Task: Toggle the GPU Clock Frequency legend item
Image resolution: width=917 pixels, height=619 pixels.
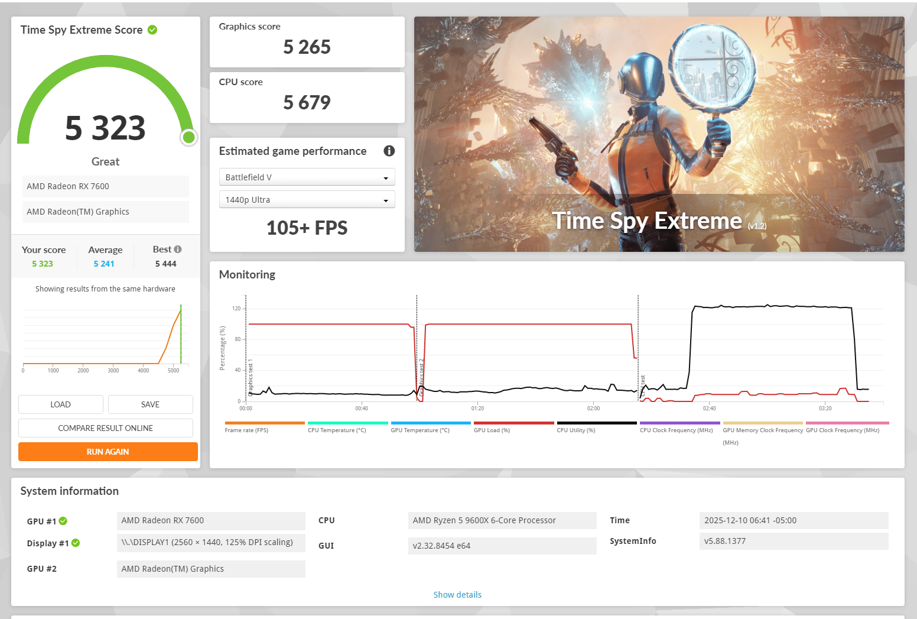Action: pos(843,430)
